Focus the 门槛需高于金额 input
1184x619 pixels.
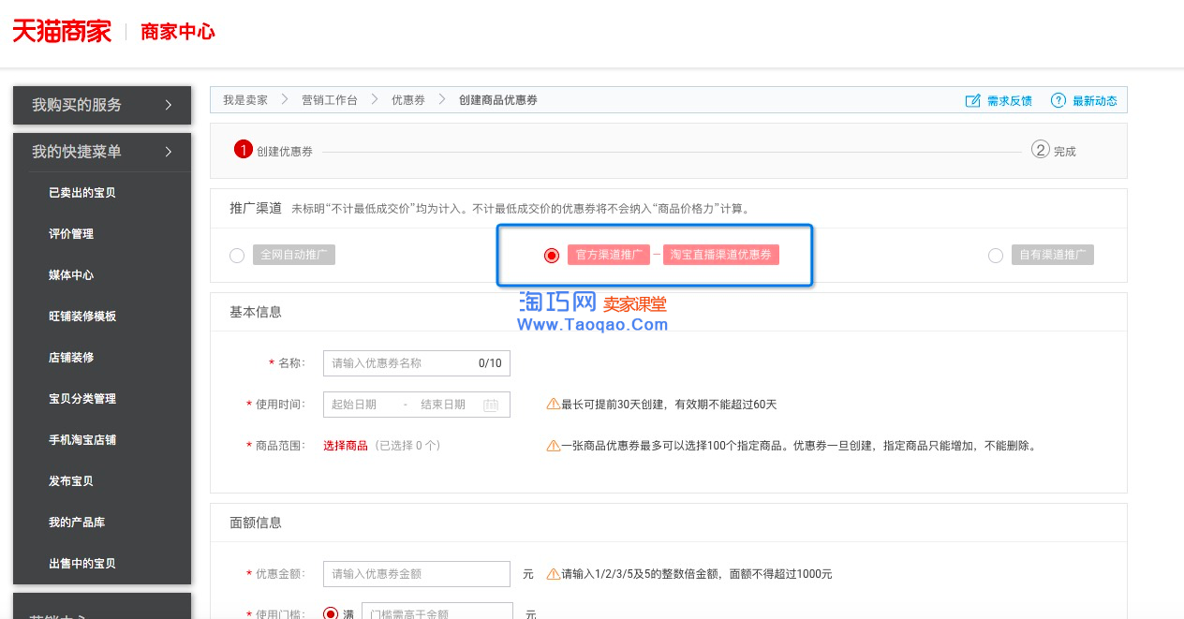click(x=437, y=612)
